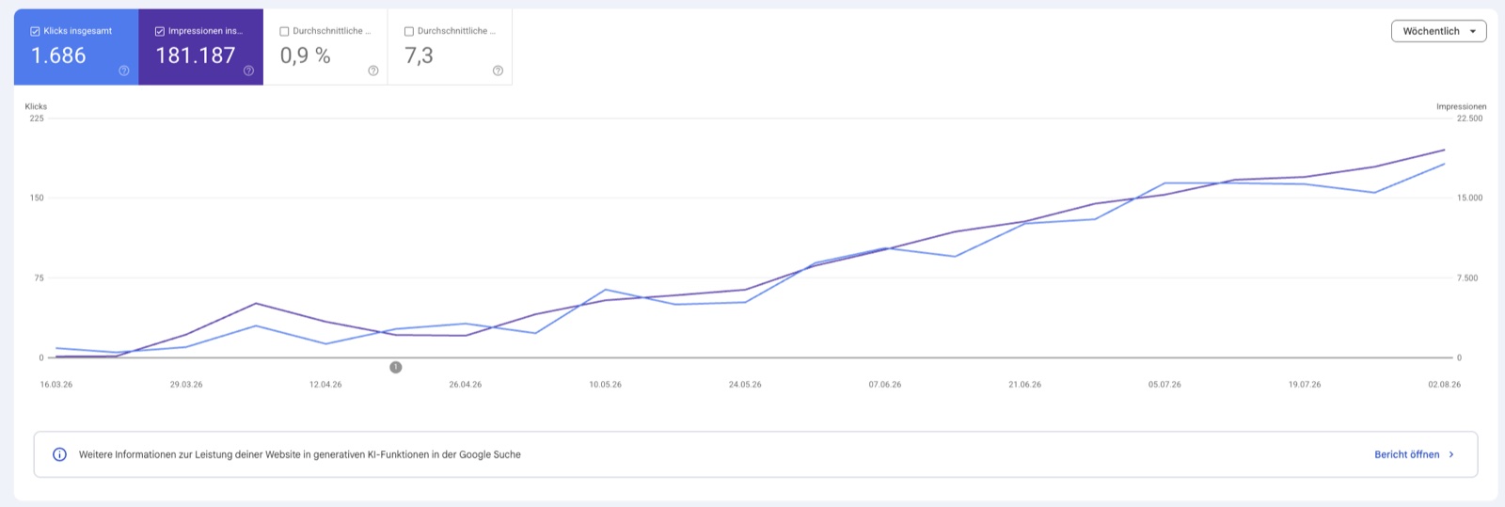Image resolution: width=1505 pixels, height=507 pixels.
Task: Click the 15.000 Impressionen axis label
Action: (1469, 198)
